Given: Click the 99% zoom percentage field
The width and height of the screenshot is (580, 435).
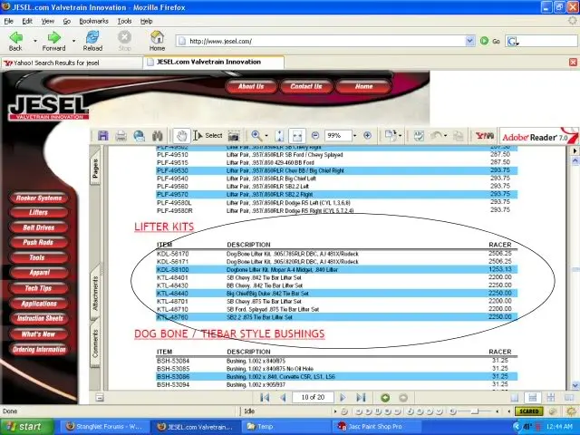Looking at the screenshot, I should 338,135.
